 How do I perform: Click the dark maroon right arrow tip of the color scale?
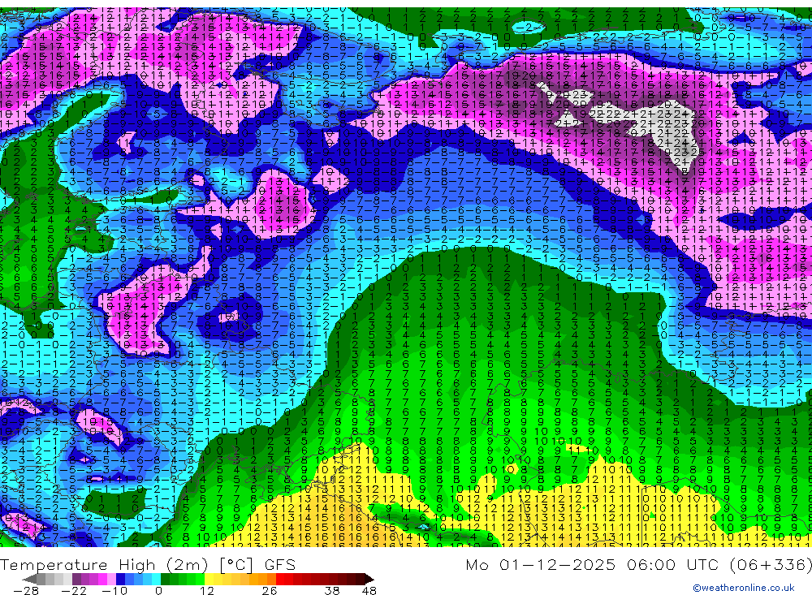click(369, 580)
